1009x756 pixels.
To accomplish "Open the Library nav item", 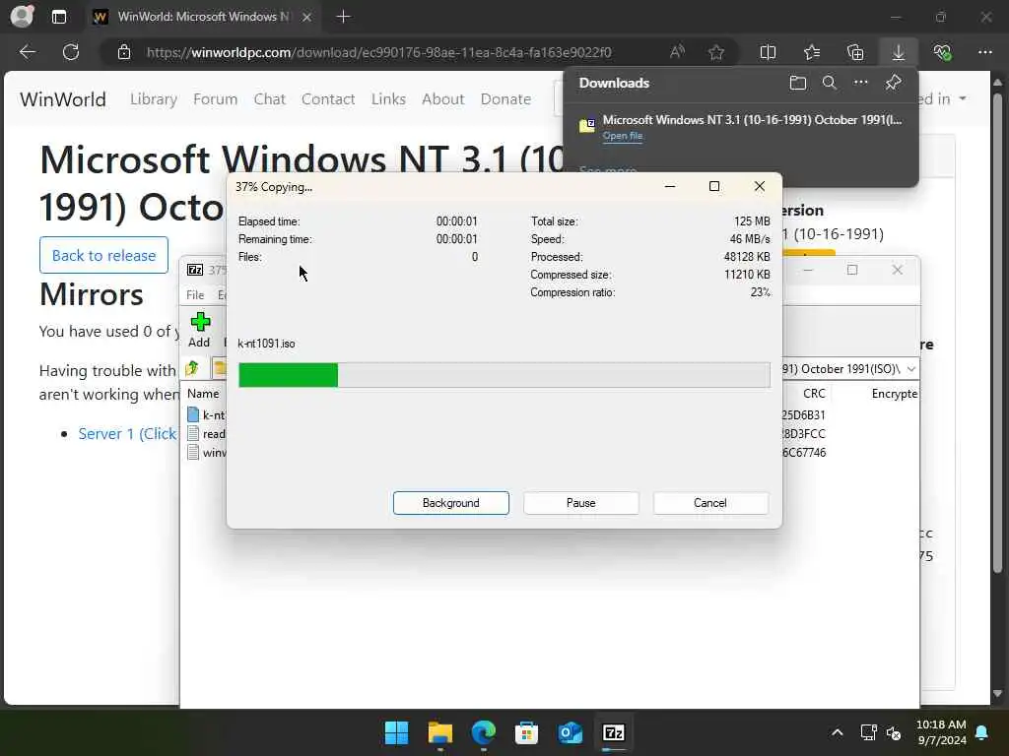I will click(153, 99).
